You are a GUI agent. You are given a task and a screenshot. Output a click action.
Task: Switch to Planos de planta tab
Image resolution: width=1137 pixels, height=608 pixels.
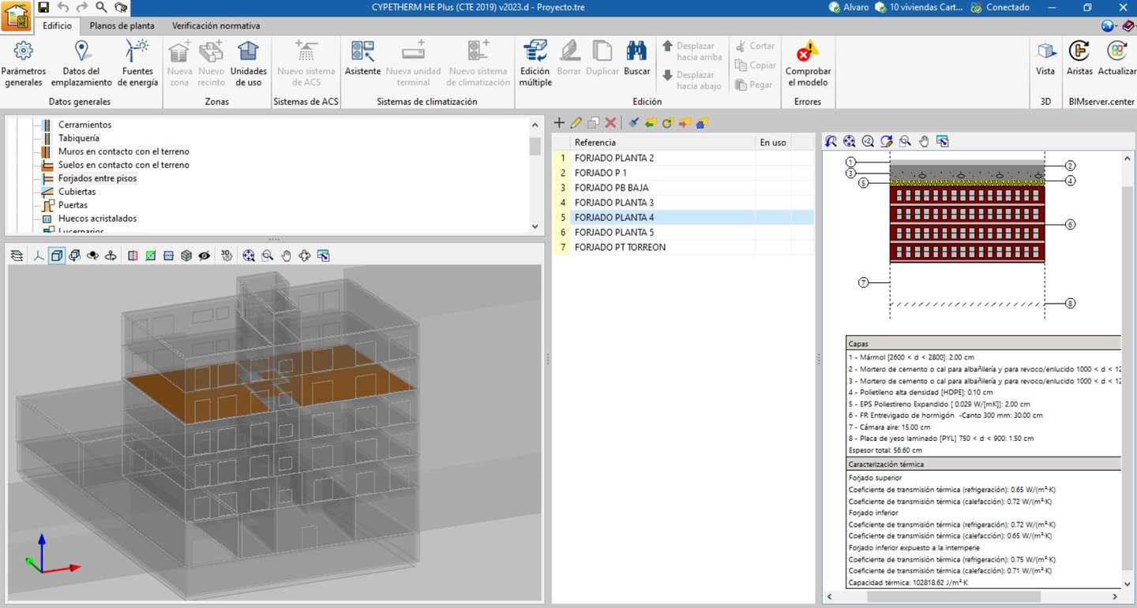122,25
